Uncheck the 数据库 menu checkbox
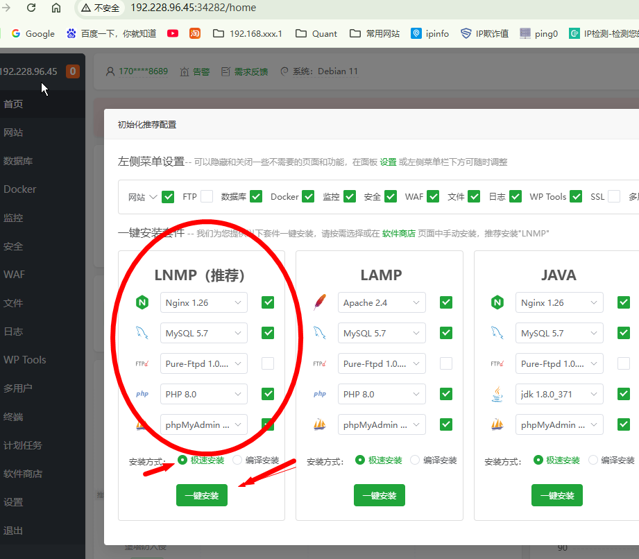The image size is (639, 559). (256, 196)
